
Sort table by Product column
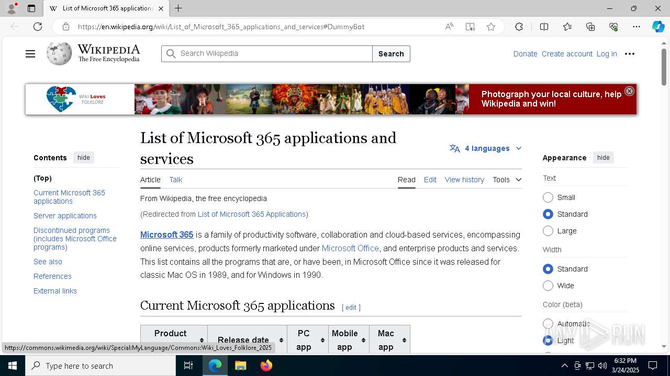tap(174, 340)
